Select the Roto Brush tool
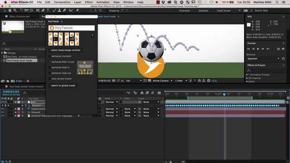This screenshot has width=290, height=163. 71,10
